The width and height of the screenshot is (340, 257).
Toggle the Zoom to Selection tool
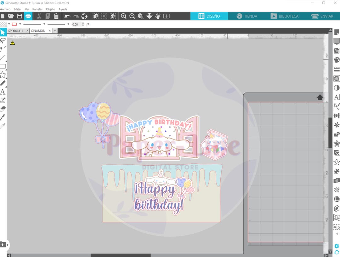click(x=140, y=16)
